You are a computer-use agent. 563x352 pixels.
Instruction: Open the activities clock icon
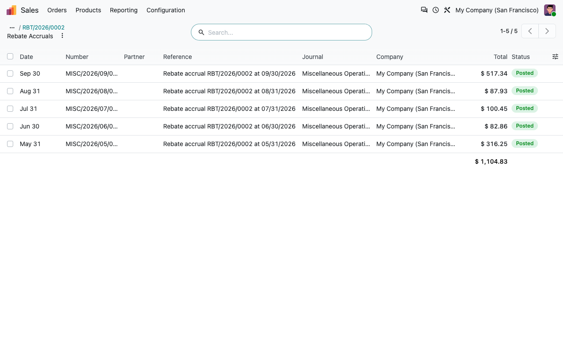(x=435, y=10)
